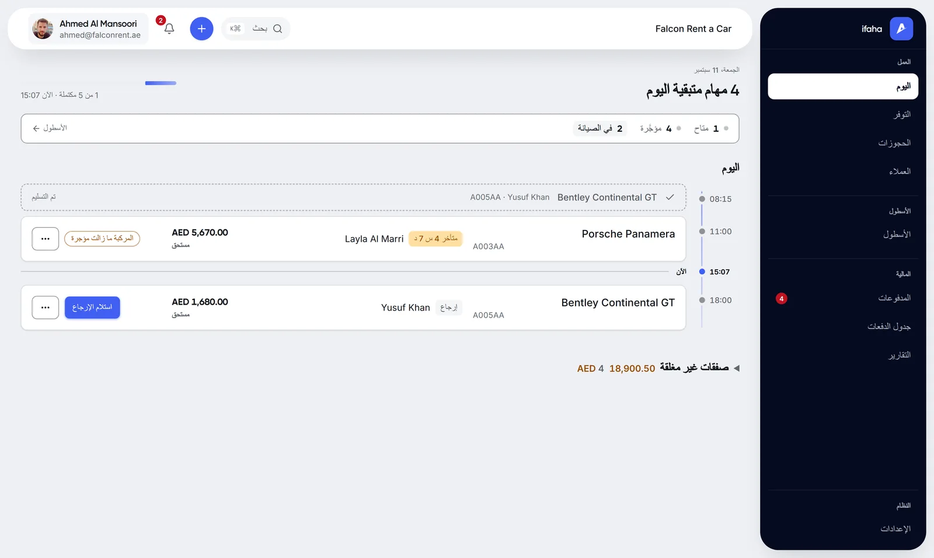Open more options for Porsche Panamera
Viewport: 934px width, 558px height.
[x=46, y=239]
